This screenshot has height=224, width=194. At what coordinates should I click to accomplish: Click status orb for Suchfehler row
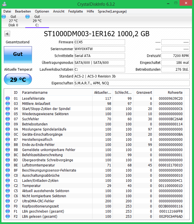pos(8,119)
